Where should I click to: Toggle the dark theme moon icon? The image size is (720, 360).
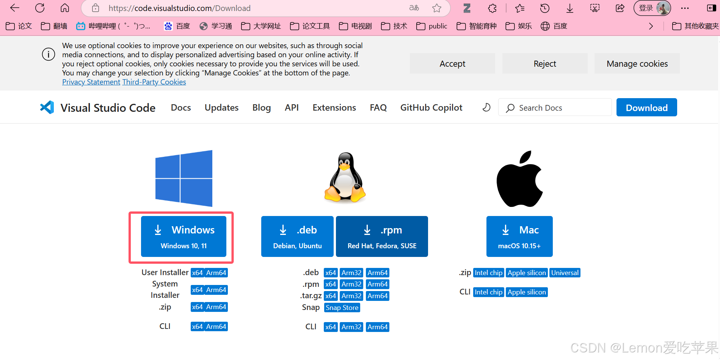(x=486, y=108)
